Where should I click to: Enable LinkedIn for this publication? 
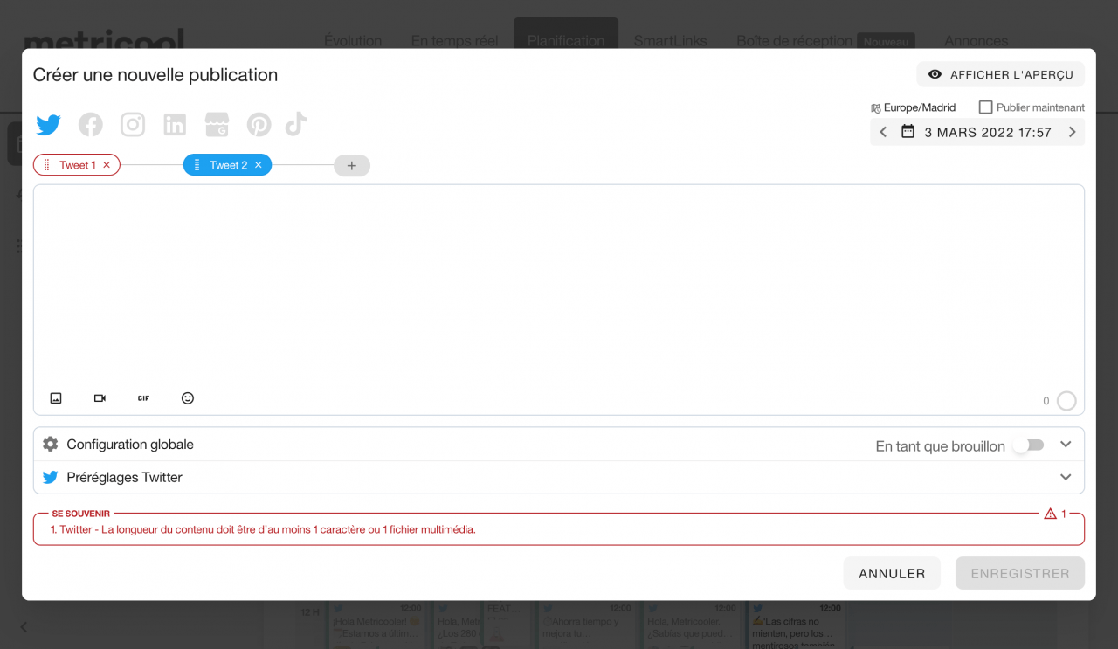pos(174,124)
